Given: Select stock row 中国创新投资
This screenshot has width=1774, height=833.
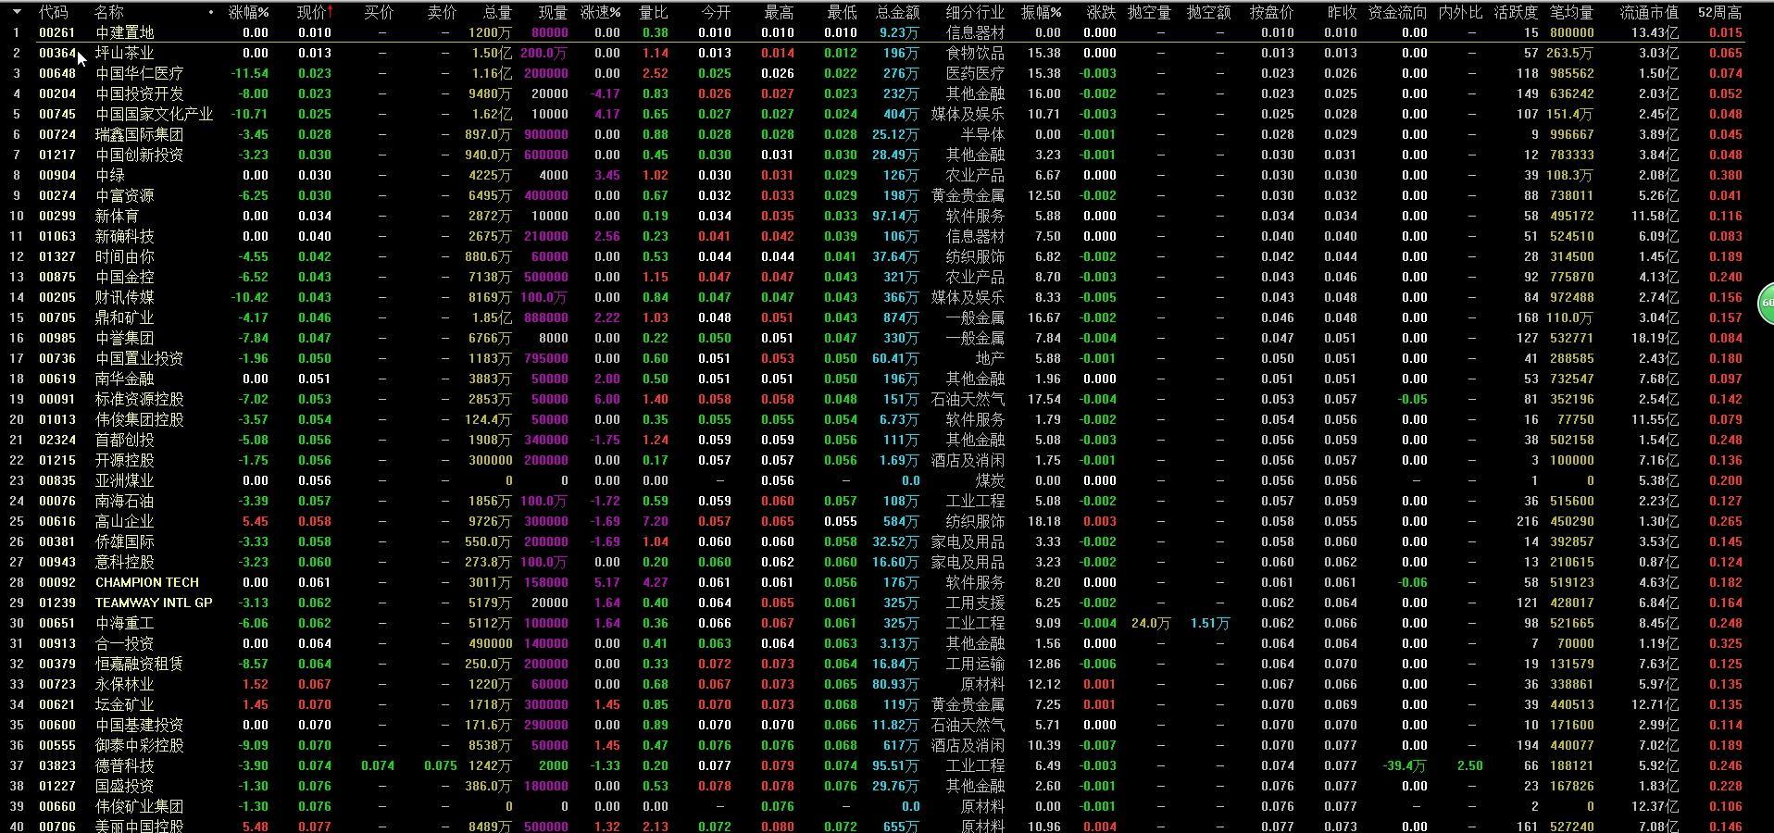Looking at the screenshot, I should pyautogui.click(x=140, y=155).
